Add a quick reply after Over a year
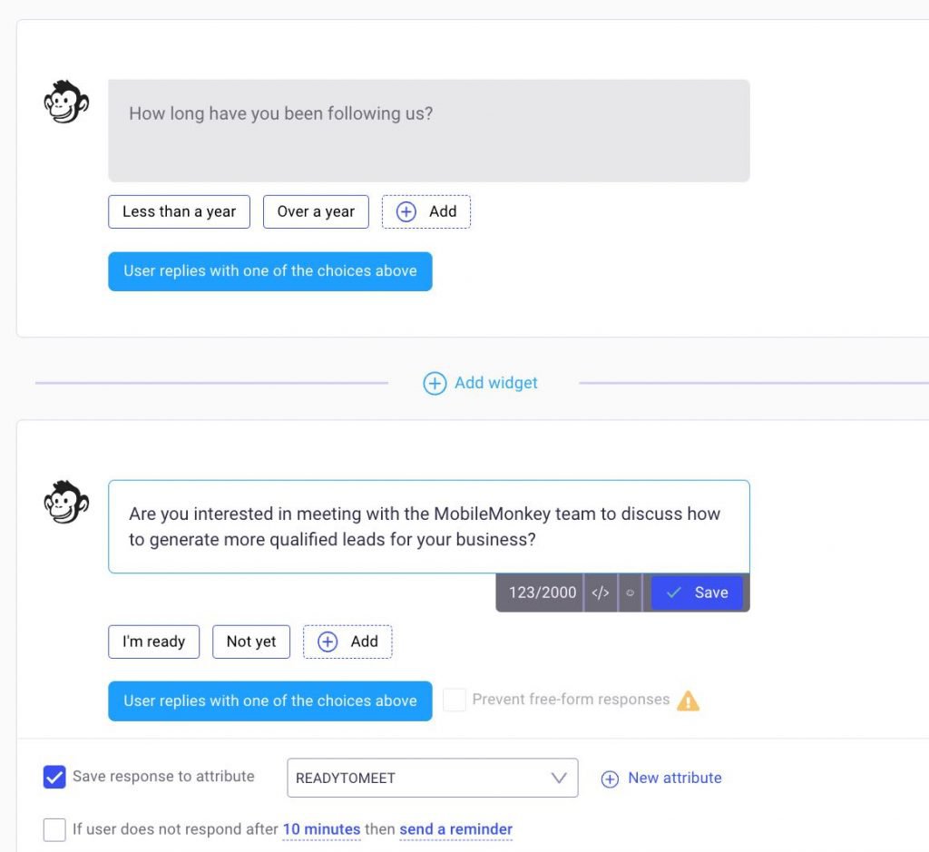The width and height of the screenshot is (929, 852). pos(426,211)
